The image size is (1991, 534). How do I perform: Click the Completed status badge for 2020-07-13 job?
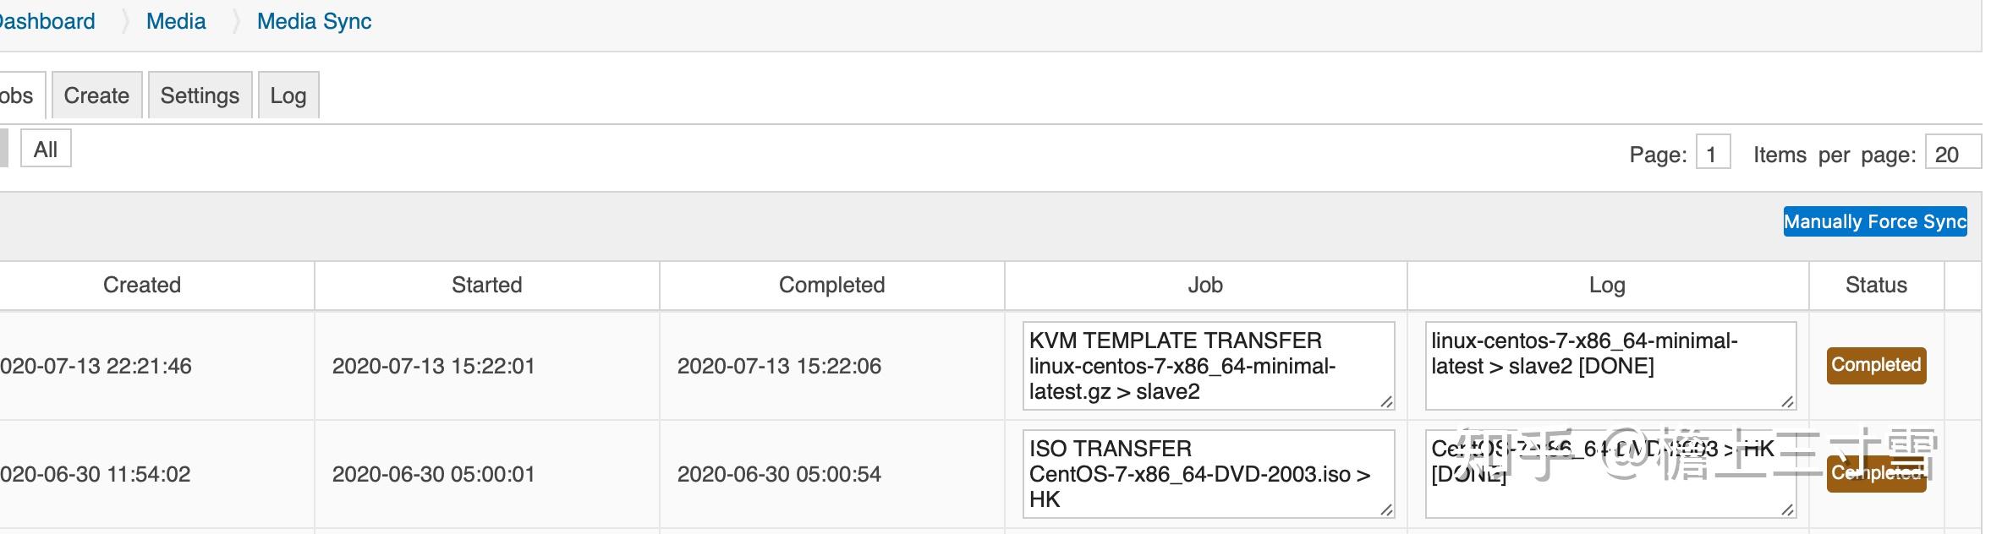click(1876, 365)
